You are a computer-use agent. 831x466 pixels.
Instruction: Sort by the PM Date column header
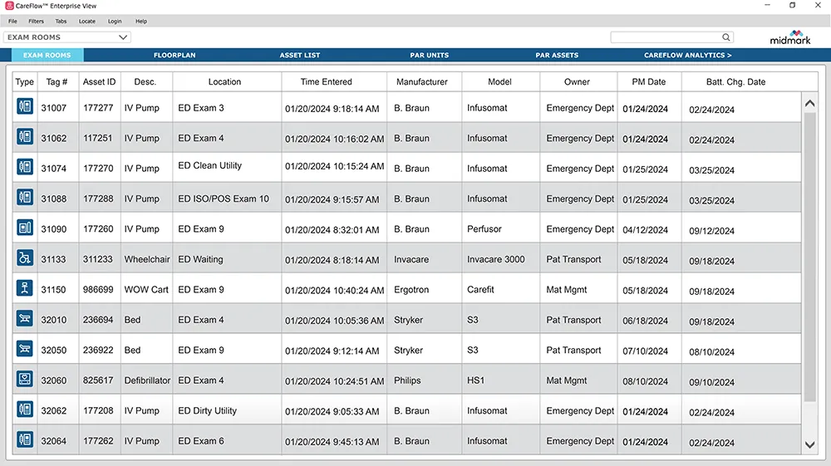click(x=649, y=82)
